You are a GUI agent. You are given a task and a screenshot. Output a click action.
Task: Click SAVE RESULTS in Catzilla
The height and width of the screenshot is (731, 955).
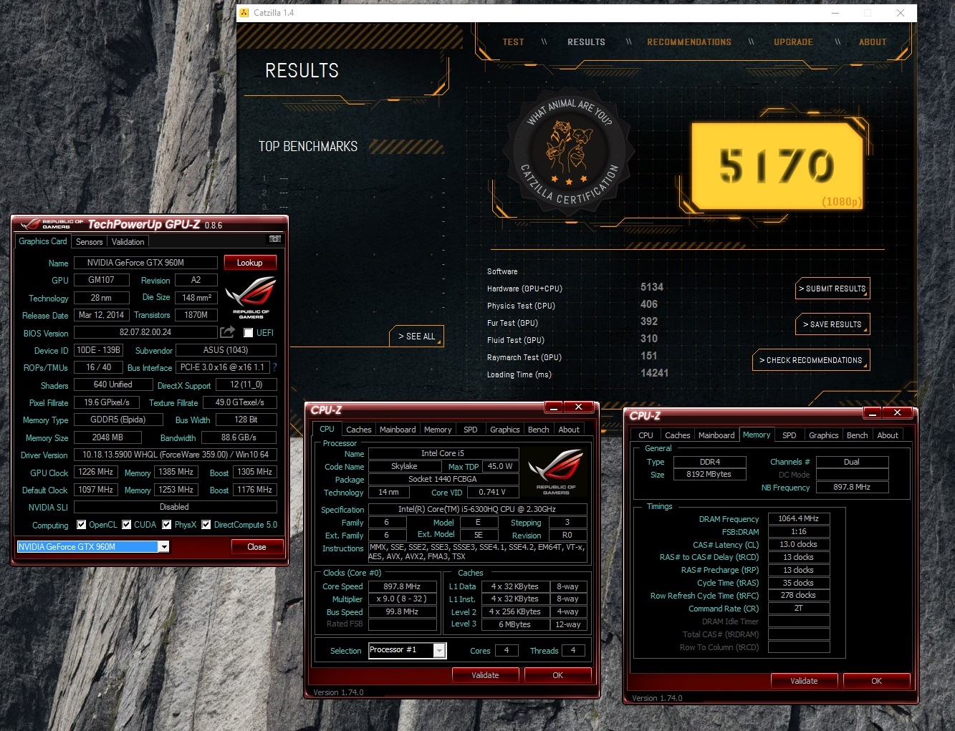tap(832, 324)
